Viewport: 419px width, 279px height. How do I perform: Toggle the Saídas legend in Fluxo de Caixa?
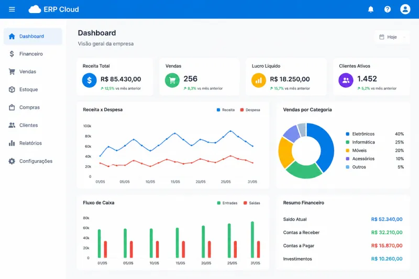[252, 203]
